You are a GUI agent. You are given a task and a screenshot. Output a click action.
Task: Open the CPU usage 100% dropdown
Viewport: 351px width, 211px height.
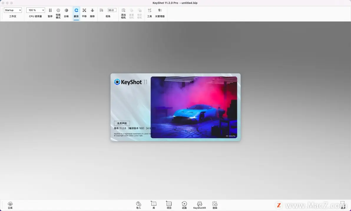click(36, 10)
